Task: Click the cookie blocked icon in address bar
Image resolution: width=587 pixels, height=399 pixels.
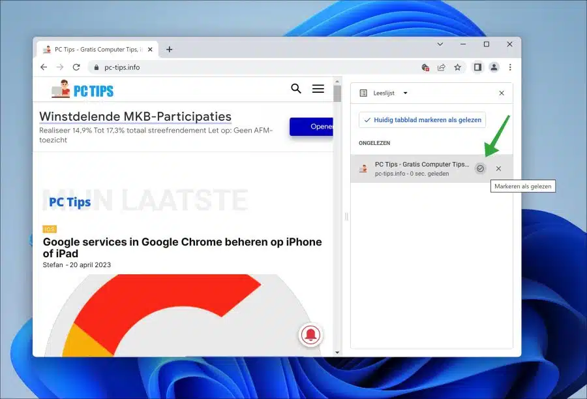Action: tap(425, 67)
